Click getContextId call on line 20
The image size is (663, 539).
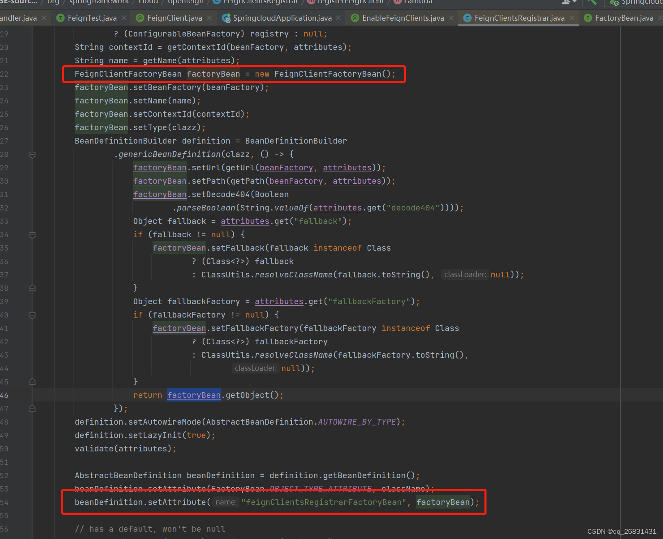(x=196, y=47)
